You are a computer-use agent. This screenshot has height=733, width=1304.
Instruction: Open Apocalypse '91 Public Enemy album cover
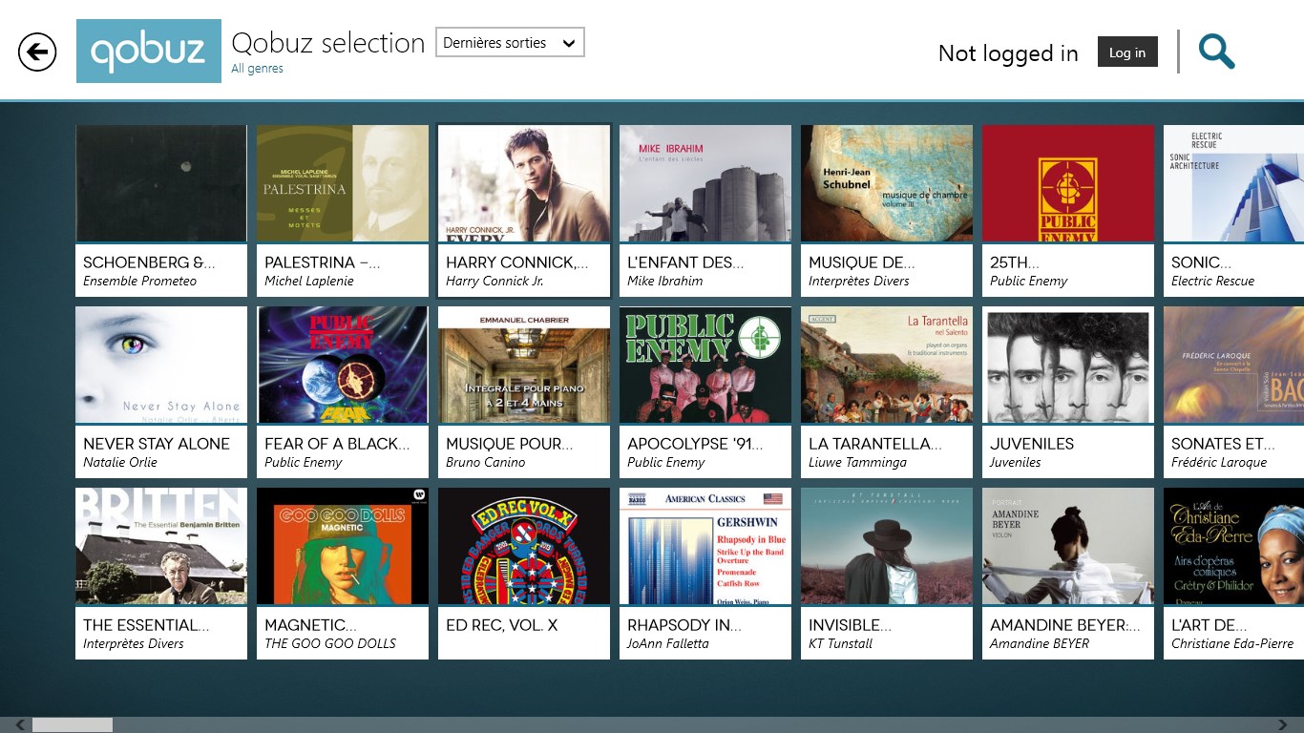pos(705,365)
